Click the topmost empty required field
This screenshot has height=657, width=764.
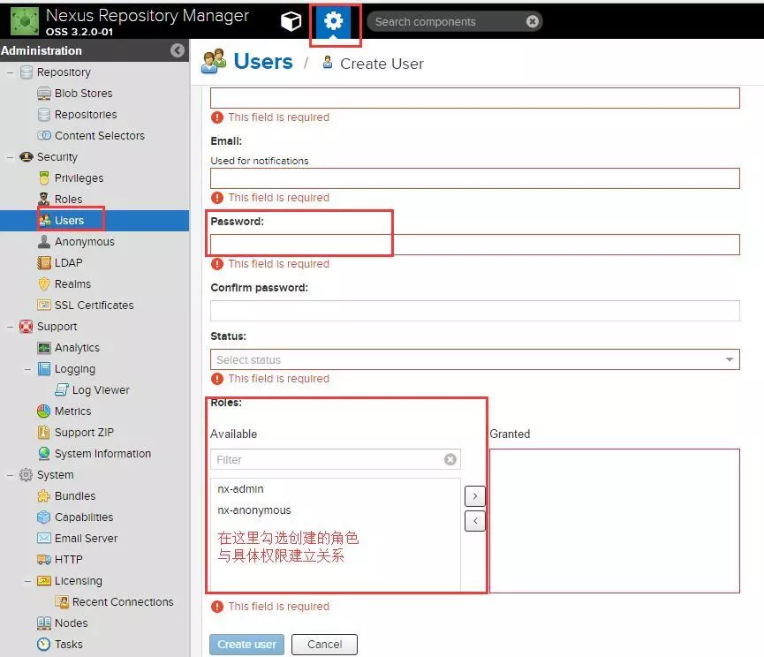tap(474, 98)
